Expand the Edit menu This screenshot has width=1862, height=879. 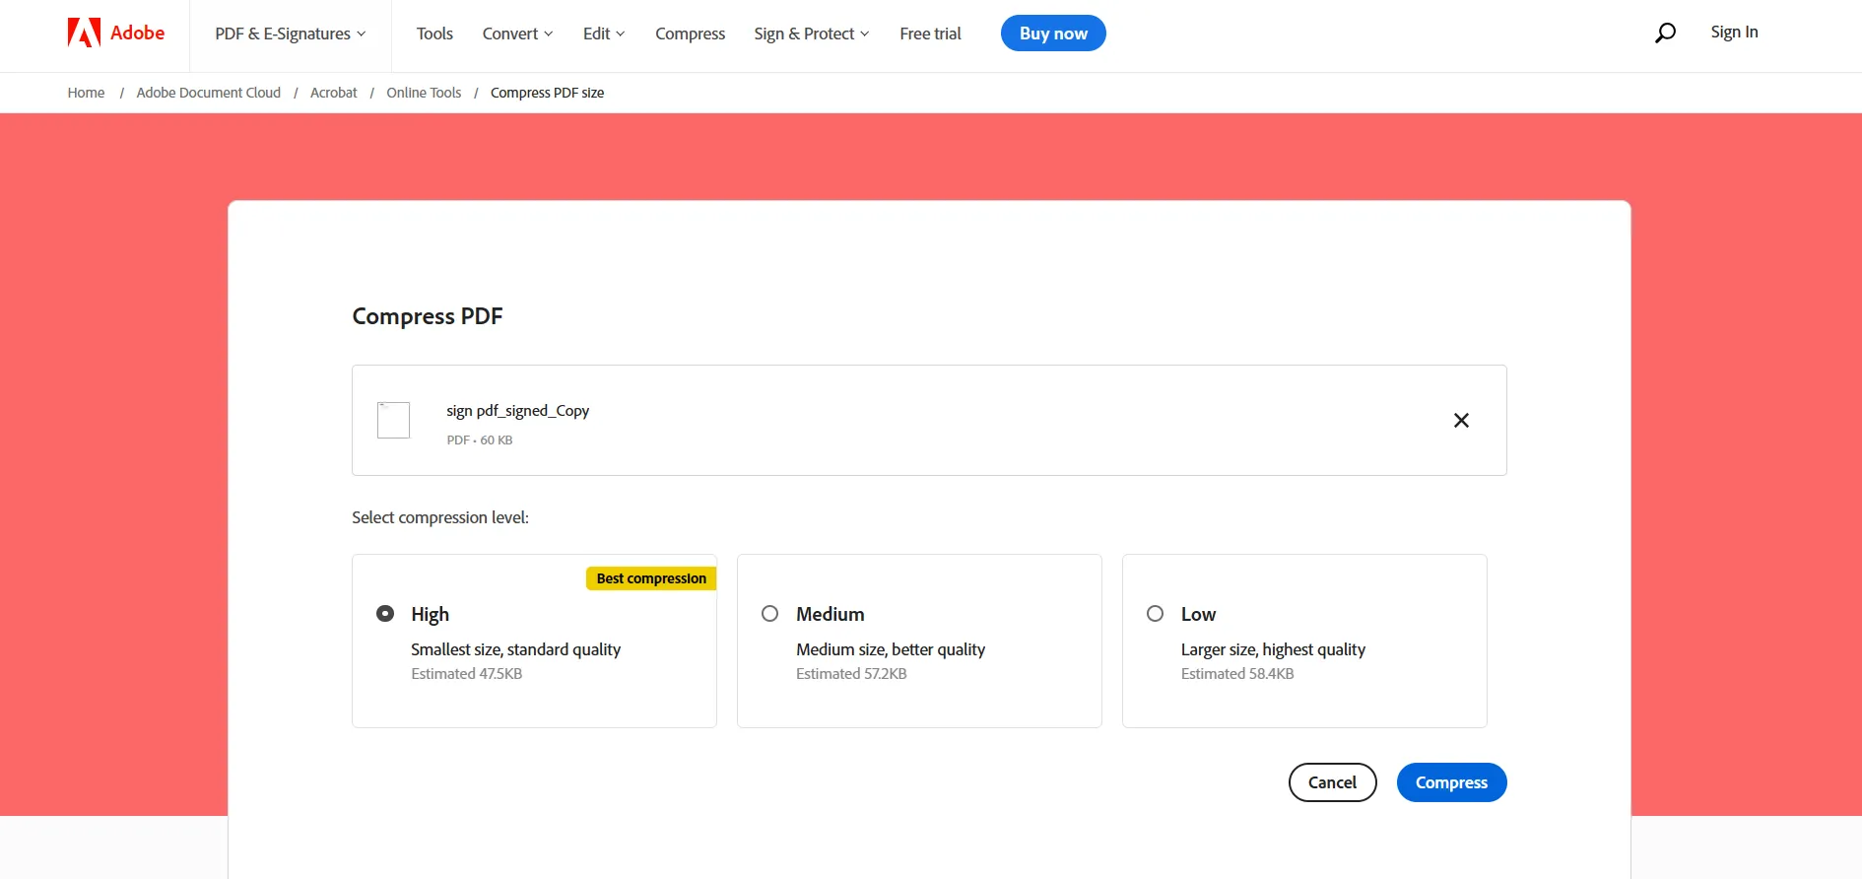pos(604,34)
